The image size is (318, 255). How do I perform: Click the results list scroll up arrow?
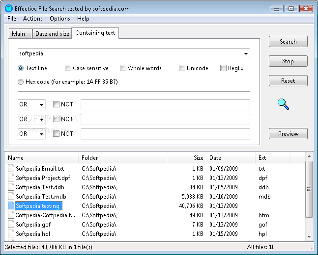point(309,156)
